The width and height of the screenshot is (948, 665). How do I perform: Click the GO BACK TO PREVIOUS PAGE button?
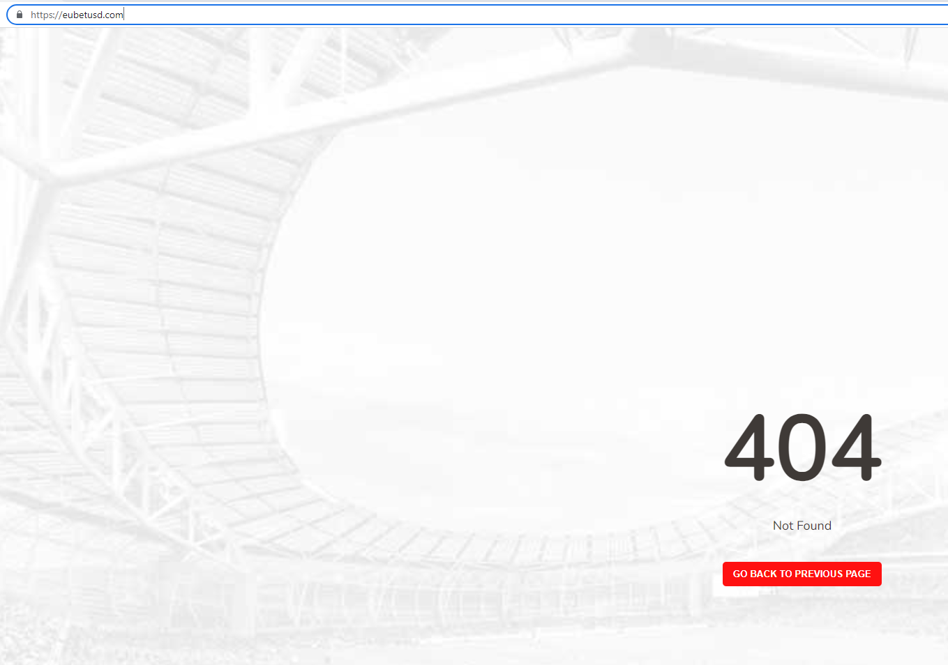(x=802, y=574)
